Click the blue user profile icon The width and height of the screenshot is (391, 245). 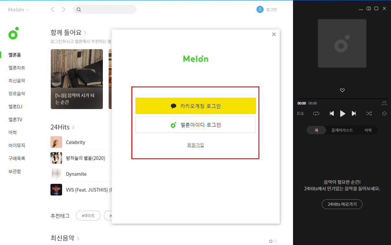pos(260,9)
